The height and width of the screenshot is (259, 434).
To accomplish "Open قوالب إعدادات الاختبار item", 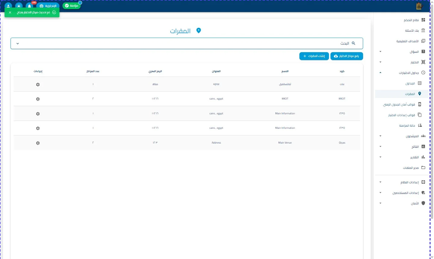I will tap(402, 115).
